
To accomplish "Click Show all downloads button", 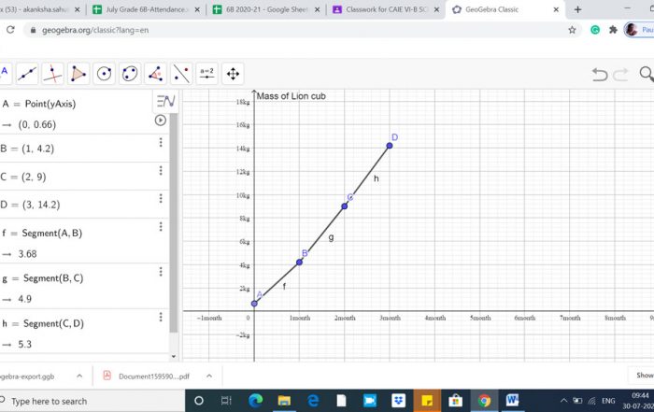I will click(643, 376).
